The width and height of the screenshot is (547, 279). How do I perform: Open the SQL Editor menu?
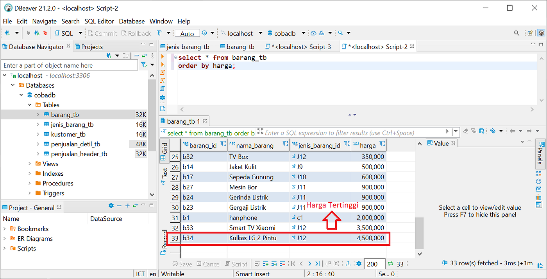[99, 21]
